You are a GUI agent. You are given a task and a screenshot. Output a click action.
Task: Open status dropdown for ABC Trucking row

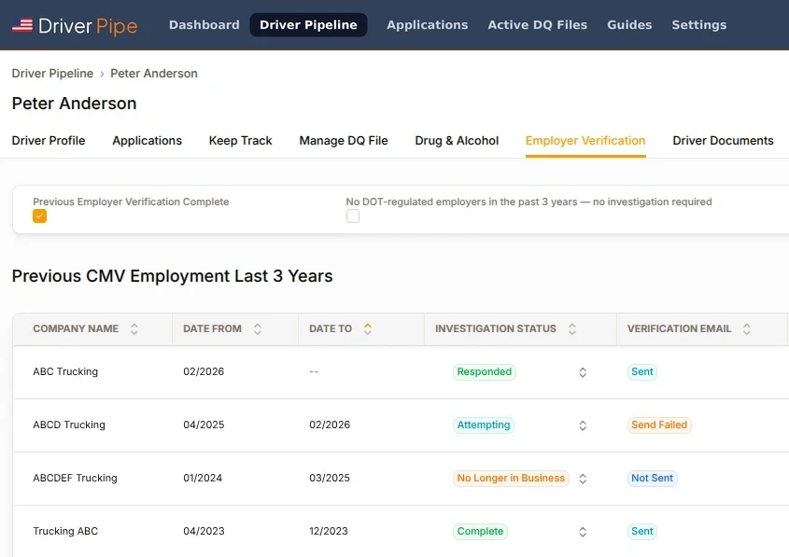(x=583, y=372)
